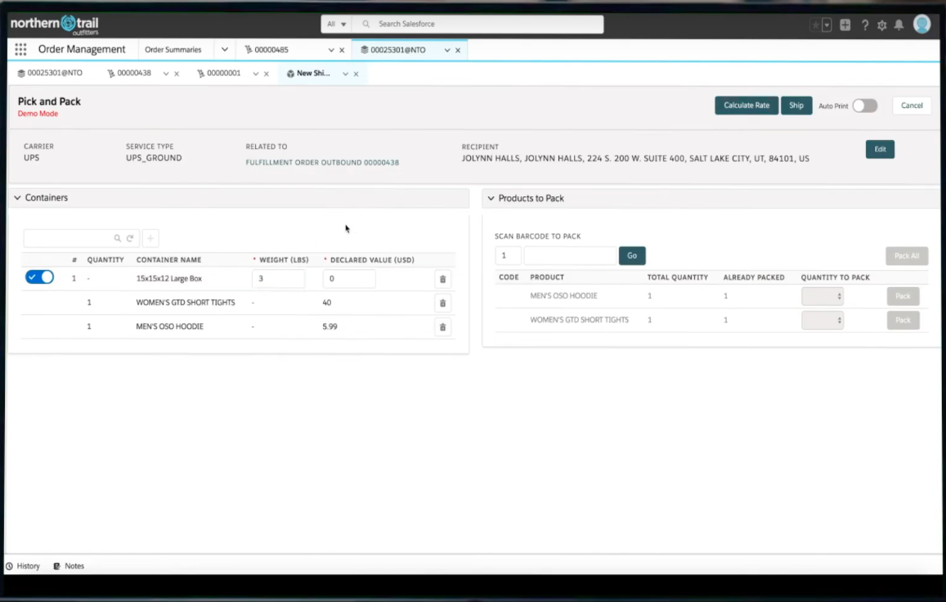Close the 00000438 subtab
The width and height of the screenshot is (946, 602).
point(177,74)
